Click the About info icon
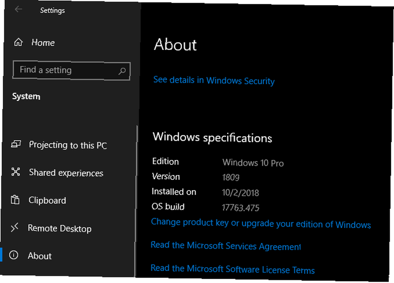This screenshot has width=394, height=283. point(13,255)
